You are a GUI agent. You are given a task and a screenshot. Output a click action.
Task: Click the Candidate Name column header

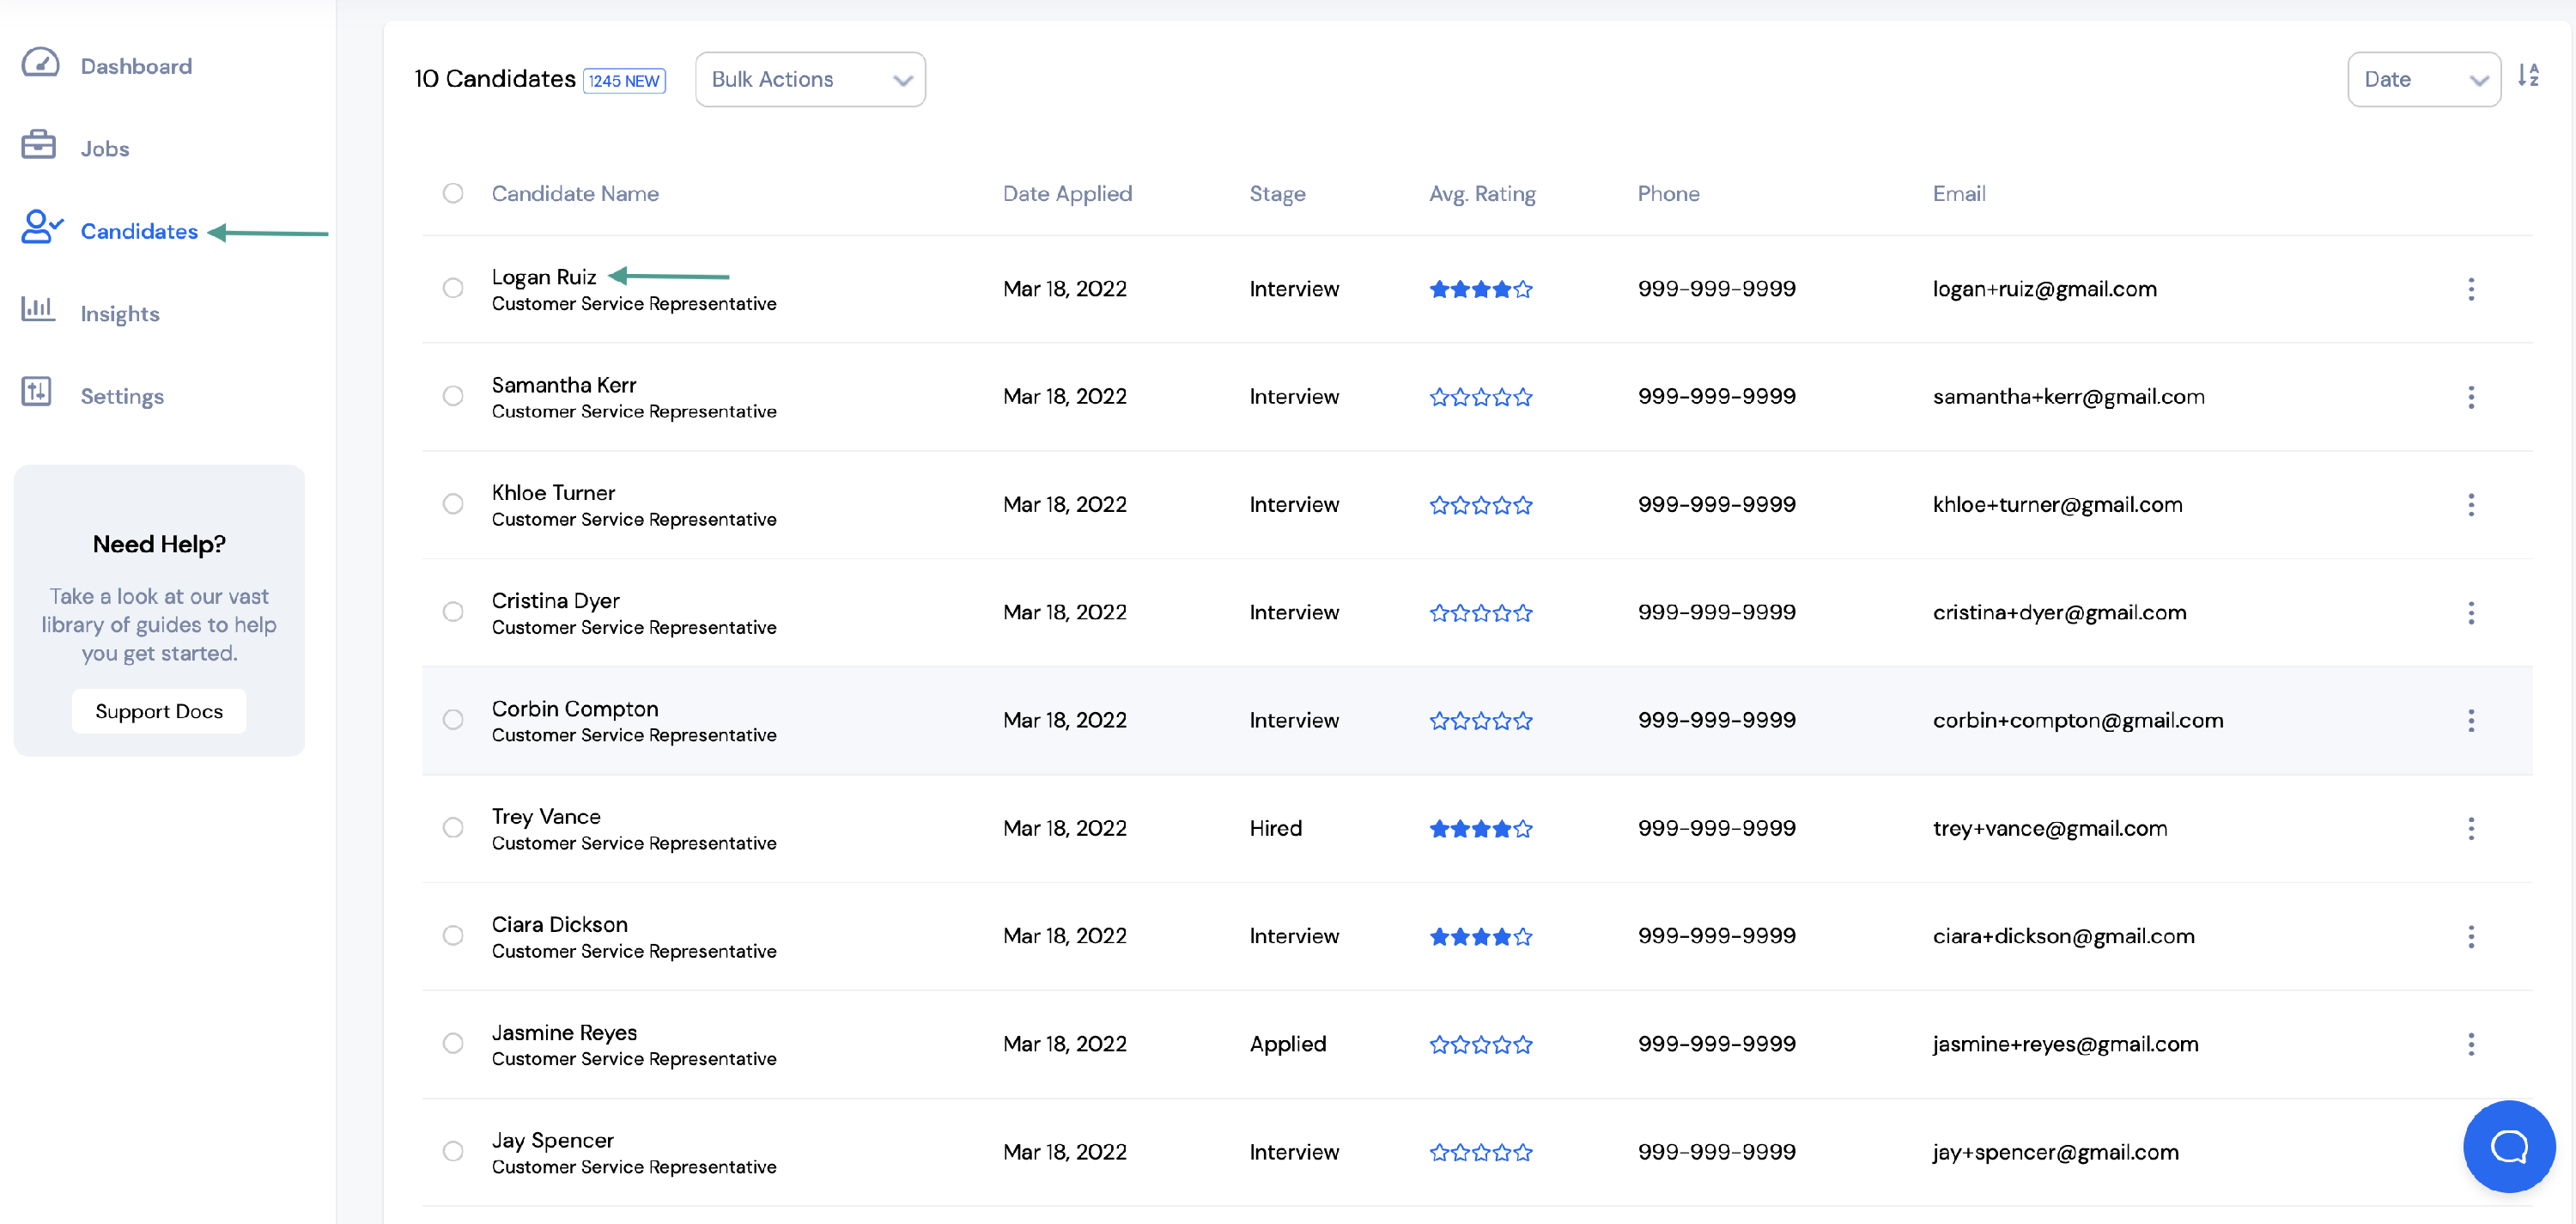(575, 194)
